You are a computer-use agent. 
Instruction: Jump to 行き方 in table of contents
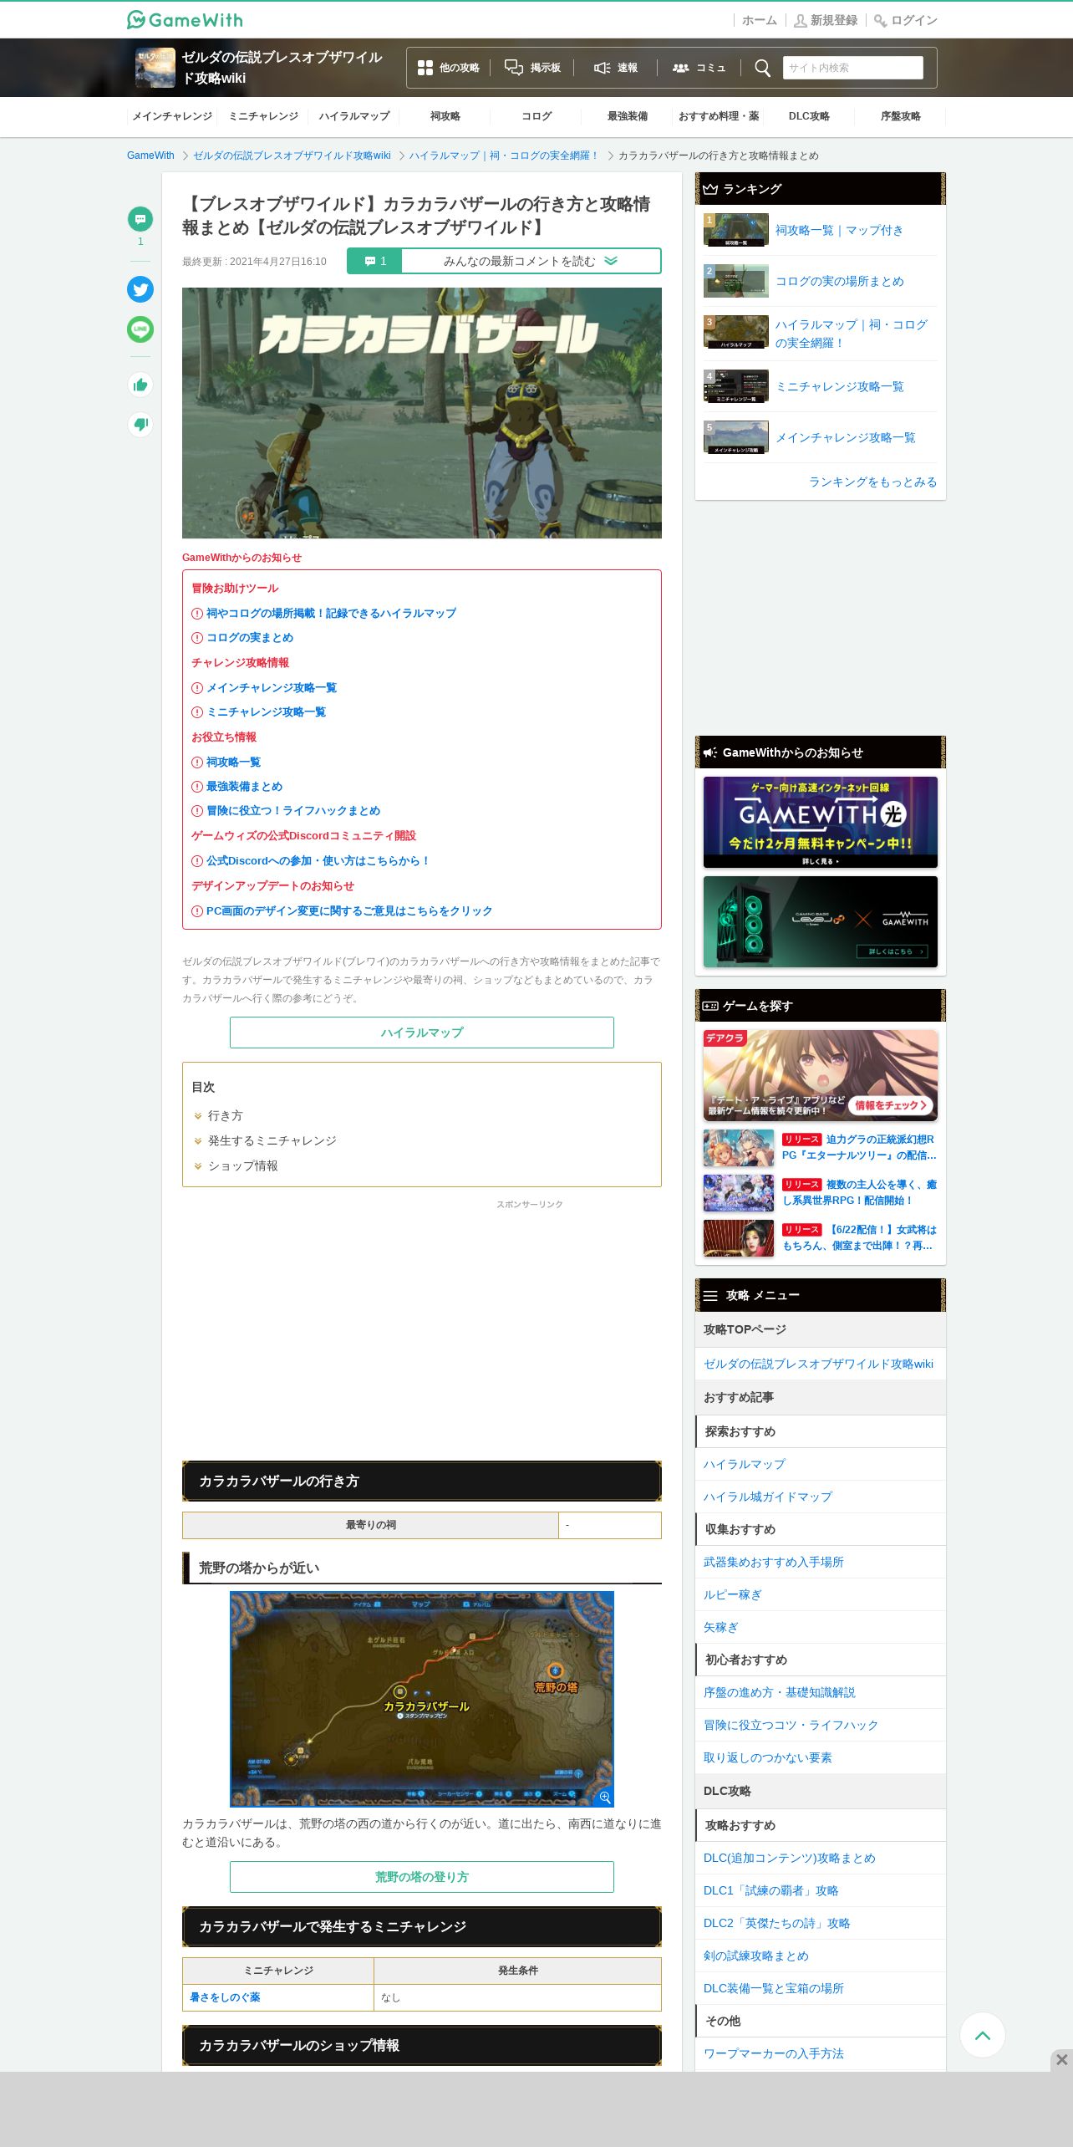coord(225,1115)
